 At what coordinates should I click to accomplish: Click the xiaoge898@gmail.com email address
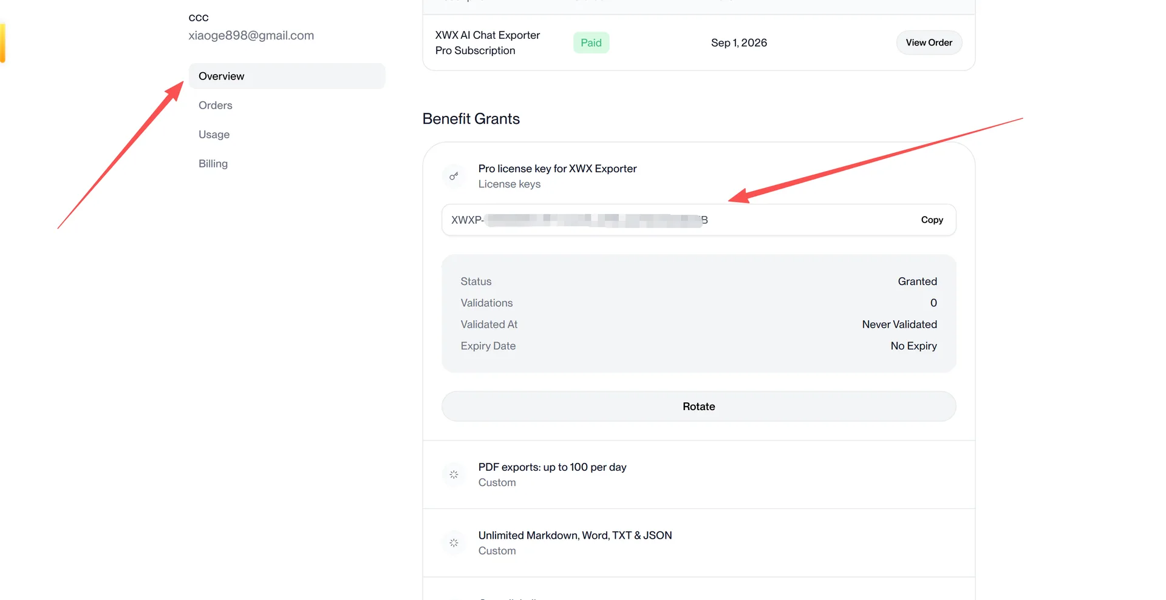[251, 35]
